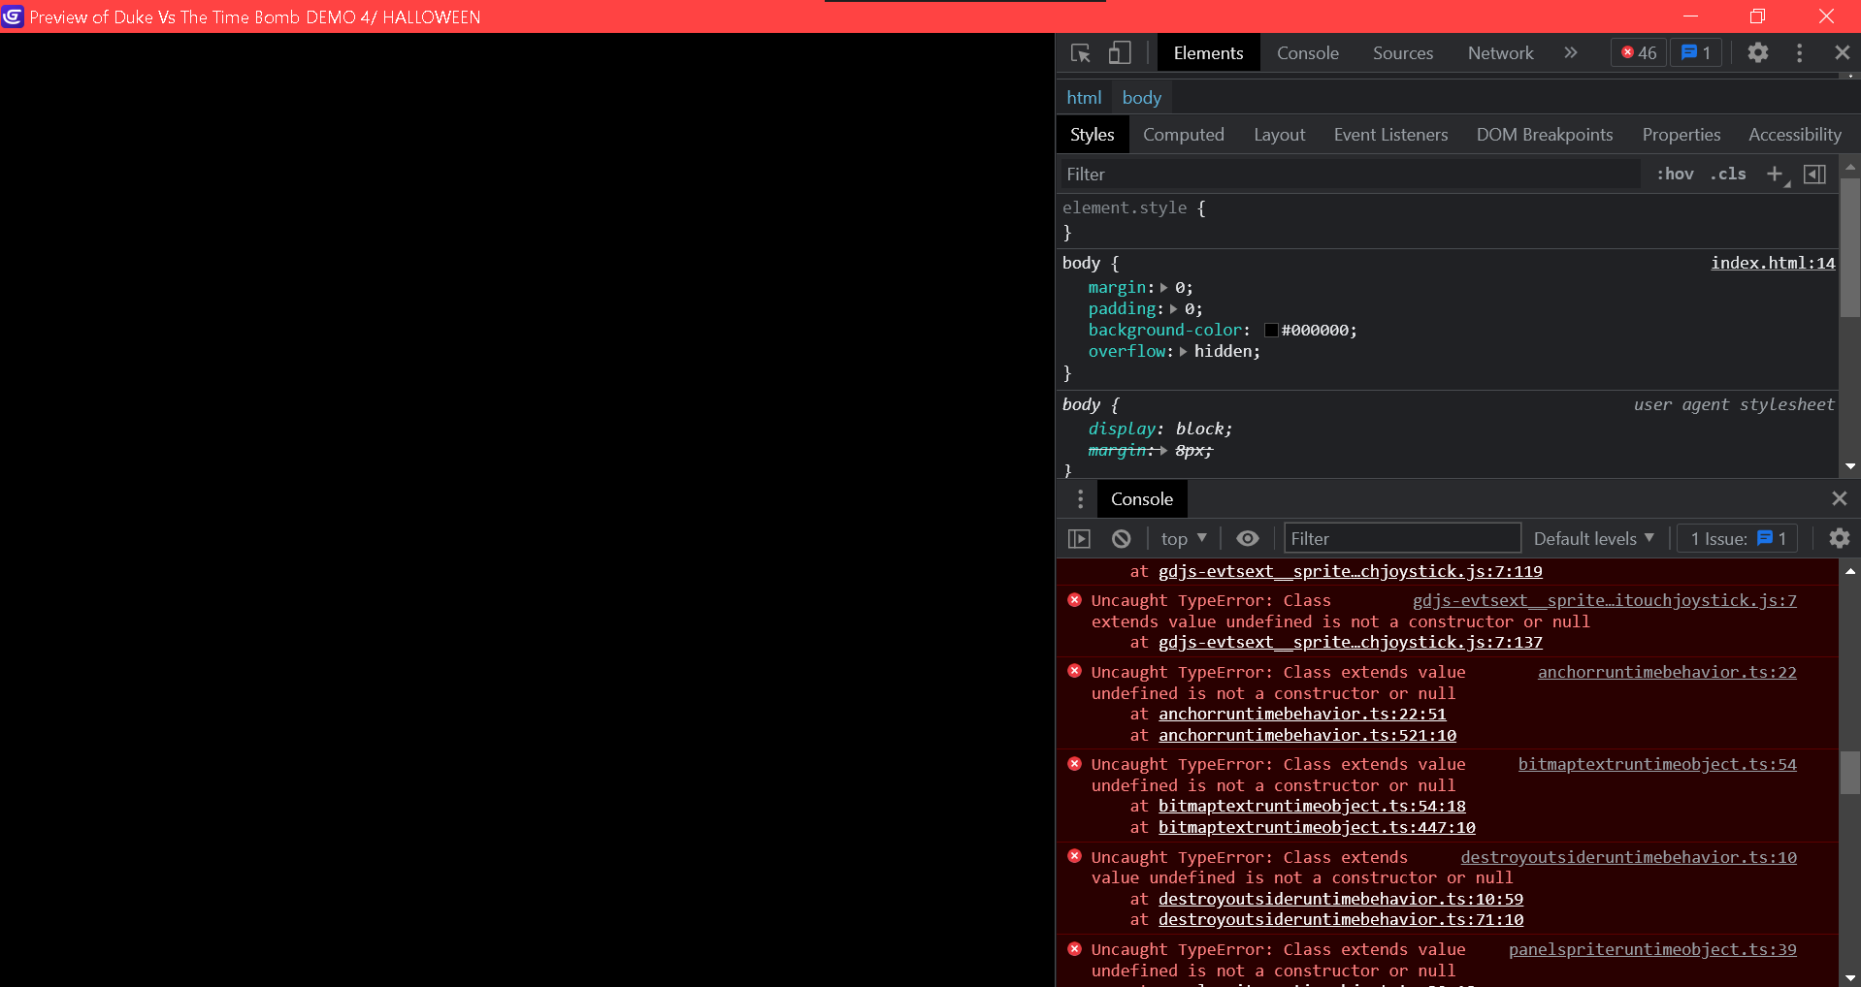Click the new style rule plus icon

(1775, 175)
